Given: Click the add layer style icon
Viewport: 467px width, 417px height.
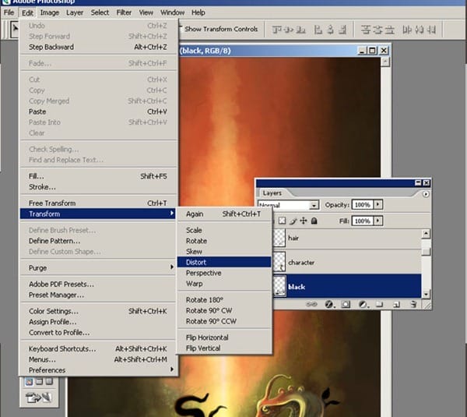Looking at the screenshot, I should pyautogui.click(x=329, y=304).
